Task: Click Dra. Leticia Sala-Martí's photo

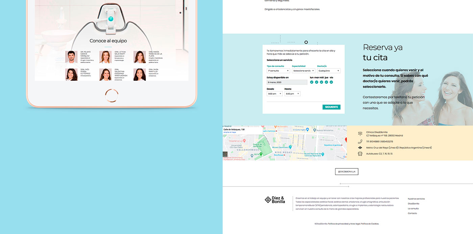Action: [105, 57]
